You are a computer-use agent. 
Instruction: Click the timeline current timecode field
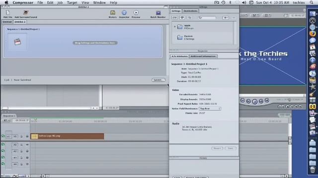(x=21, y=121)
